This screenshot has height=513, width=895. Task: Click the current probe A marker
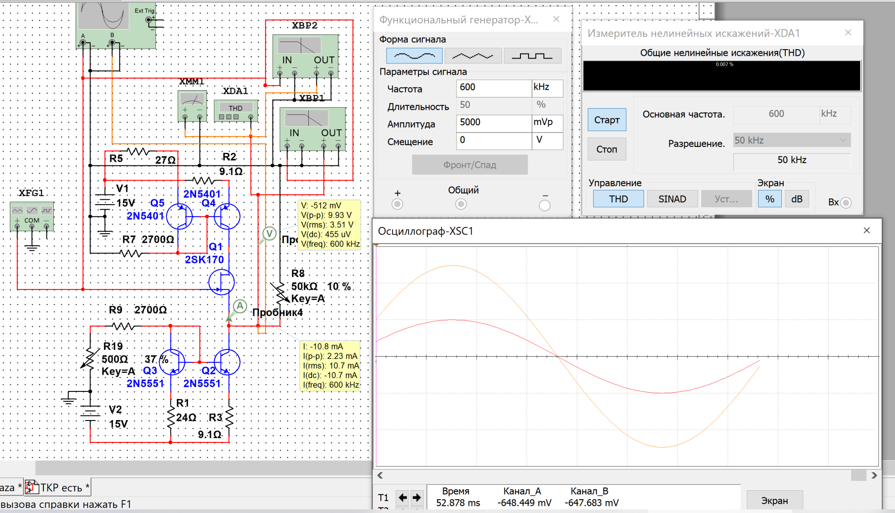pyautogui.click(x=240, y=307)
